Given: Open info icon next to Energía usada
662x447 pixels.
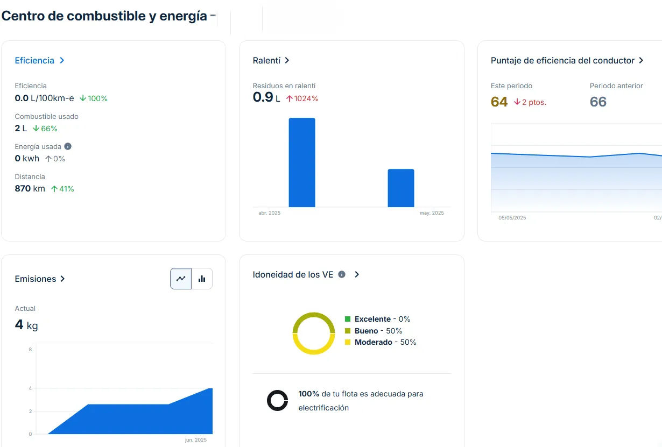Looking at the screenshot, I should coord(68,146).
